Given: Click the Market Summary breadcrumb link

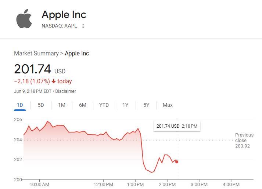Looking at the screenshot, I should coord(36,54).
